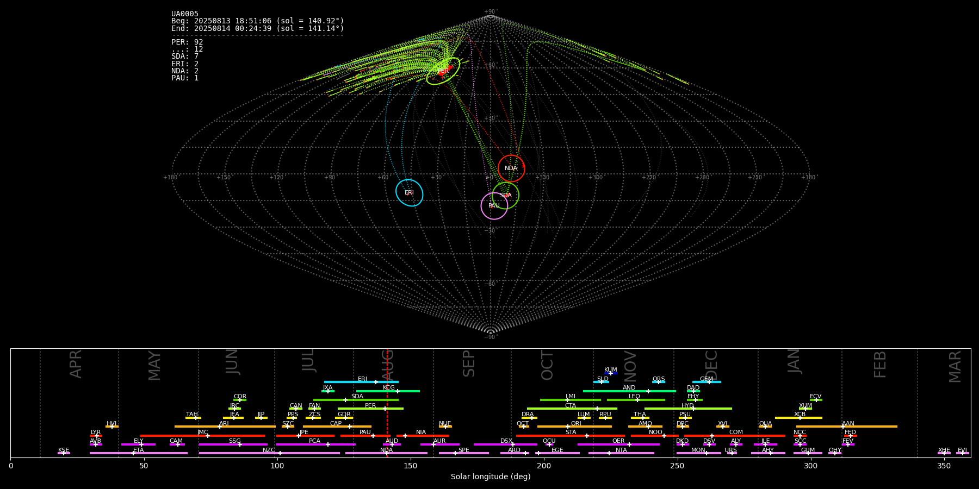Viewport: 979px width, 489px height.
Task: Click the KUM shower label in the timeline
Action: (x=611, y=370)
